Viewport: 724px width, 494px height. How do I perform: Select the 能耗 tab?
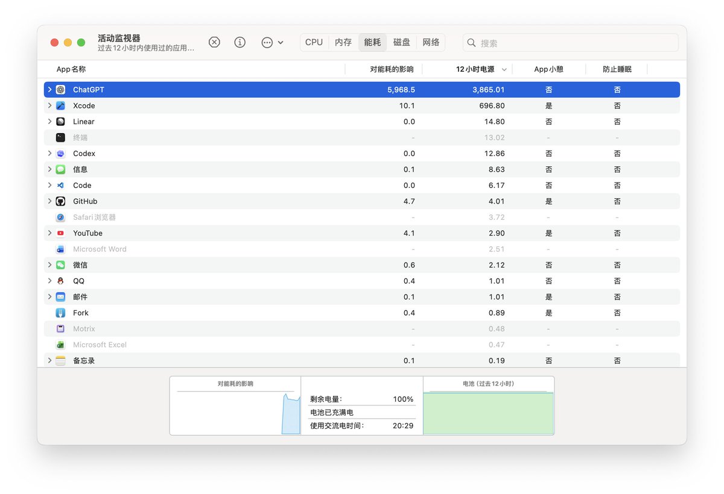point(372,42)
